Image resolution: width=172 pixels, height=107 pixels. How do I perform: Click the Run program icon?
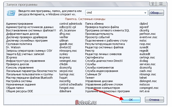click(x=11, y=13)
